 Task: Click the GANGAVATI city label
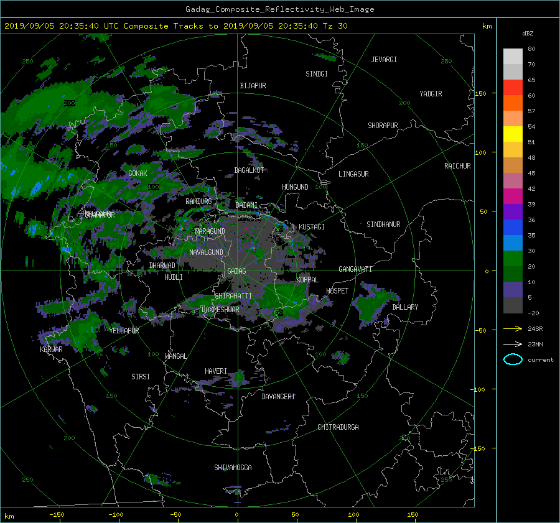pyautogui.click(x=355, y=269)
